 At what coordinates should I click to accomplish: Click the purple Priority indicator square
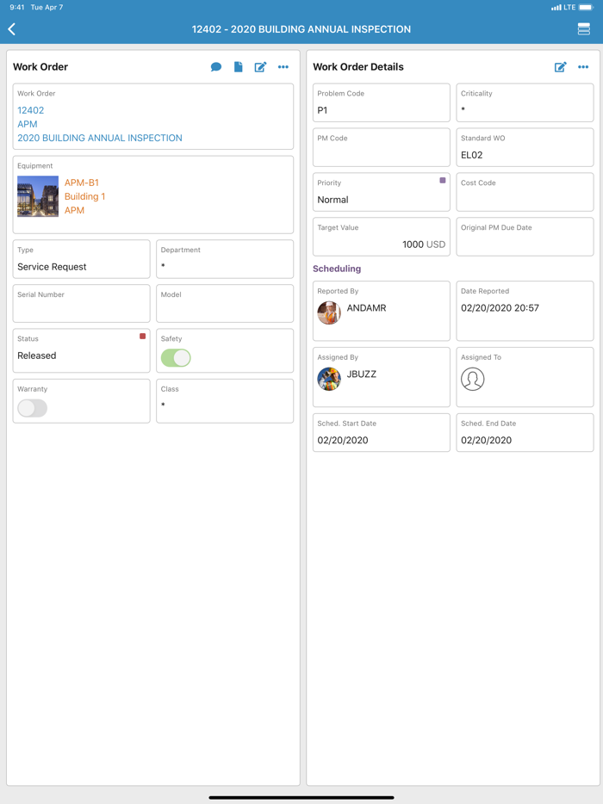point(443,181)
